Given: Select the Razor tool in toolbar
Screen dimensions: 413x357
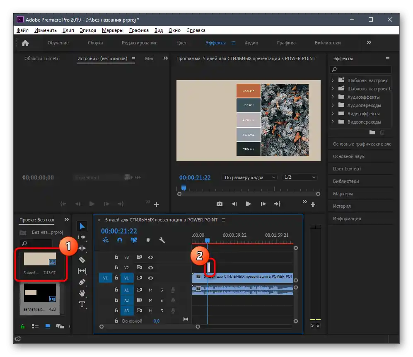Looking at the screenshot, I should tap(82, 260).
